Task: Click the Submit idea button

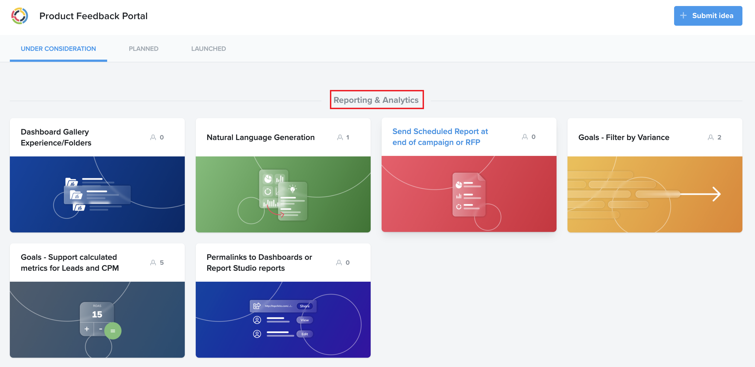Action: [x=708, y=16]
